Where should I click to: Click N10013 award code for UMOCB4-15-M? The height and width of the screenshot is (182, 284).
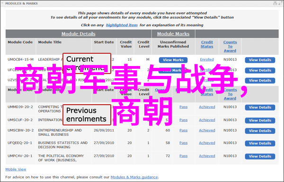230,59
